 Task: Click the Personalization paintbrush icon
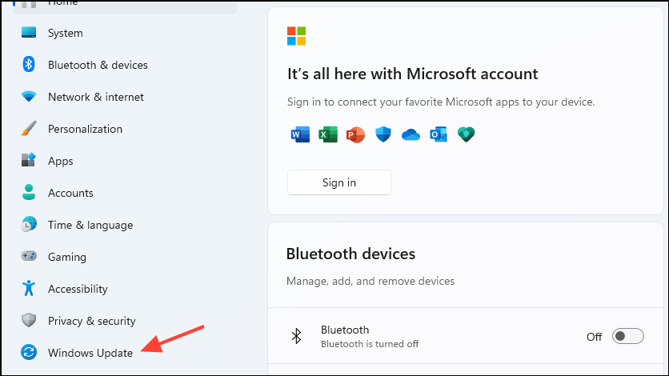tap(29, 128)
